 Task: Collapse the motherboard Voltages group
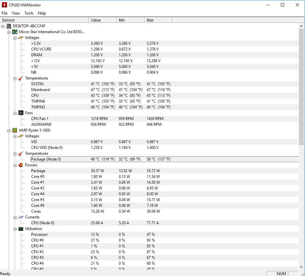pos(15,38)
